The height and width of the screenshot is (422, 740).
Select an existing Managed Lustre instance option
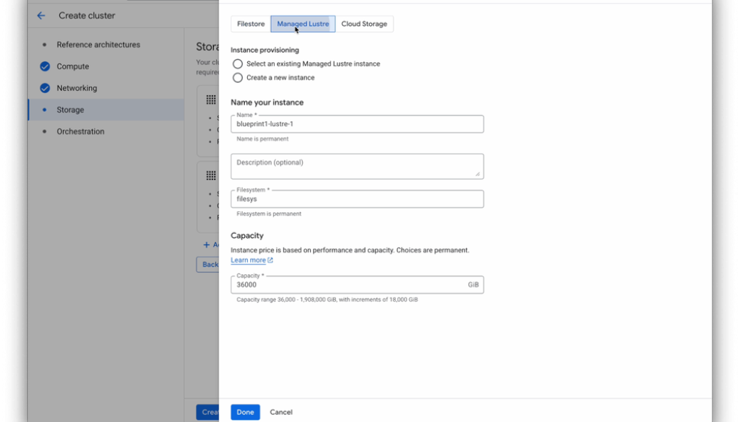pyautogui.click(x=238, y=63)
